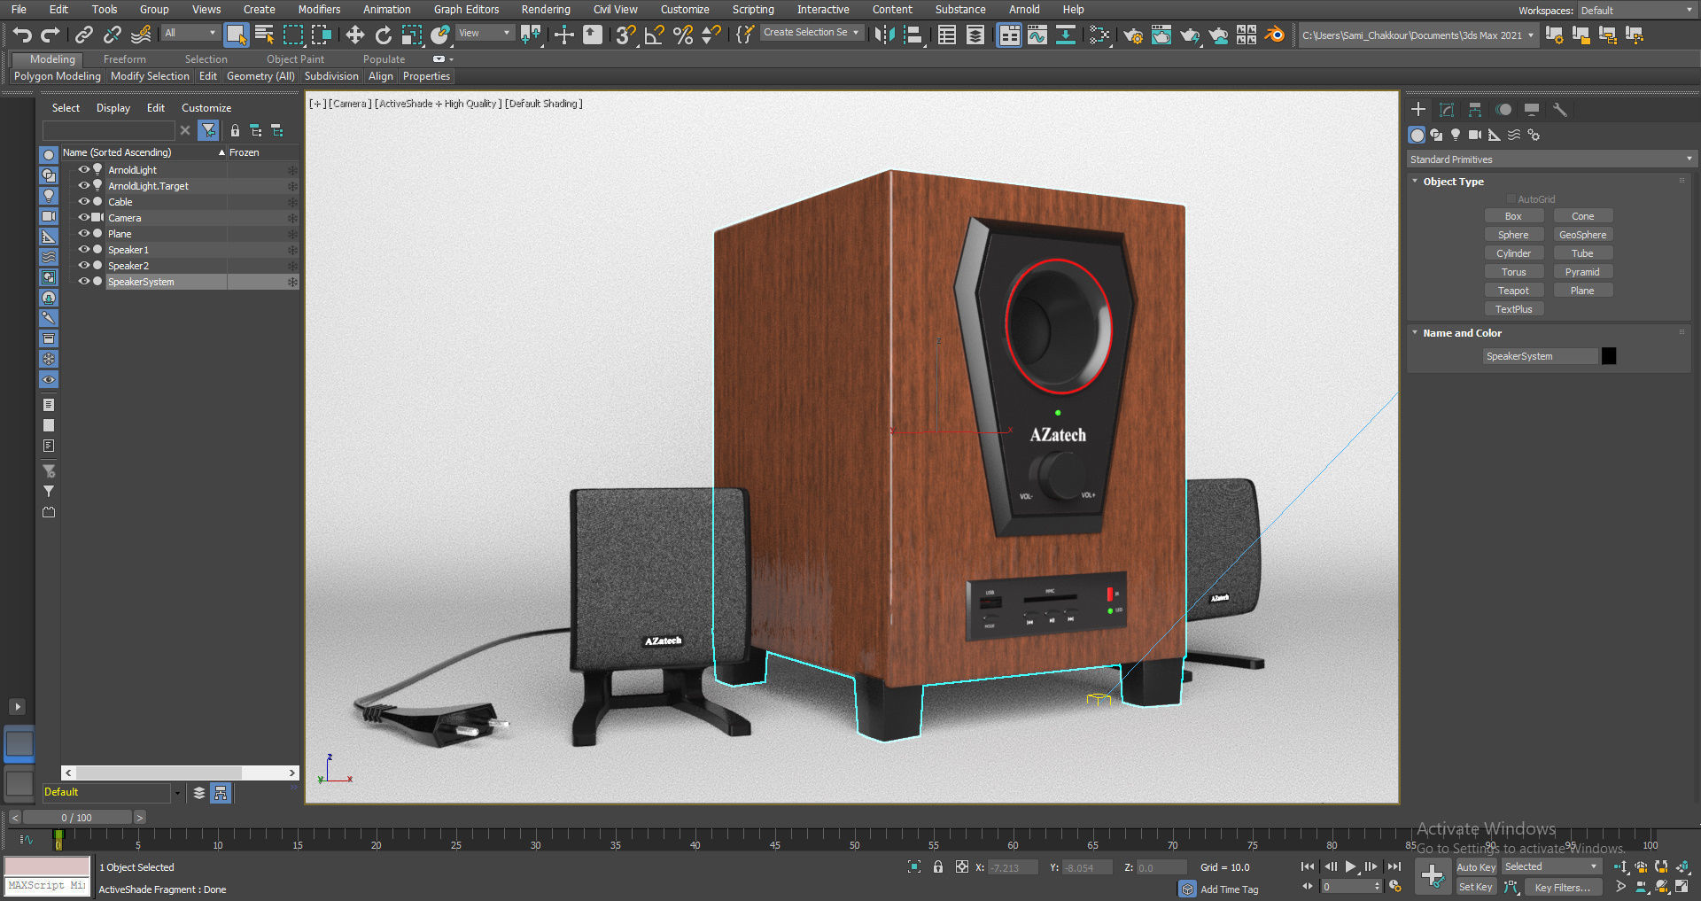The height and width of the screenshot is (901, 1701).
Task: Click the Undo arrow icon
Action: coord(22,35)
